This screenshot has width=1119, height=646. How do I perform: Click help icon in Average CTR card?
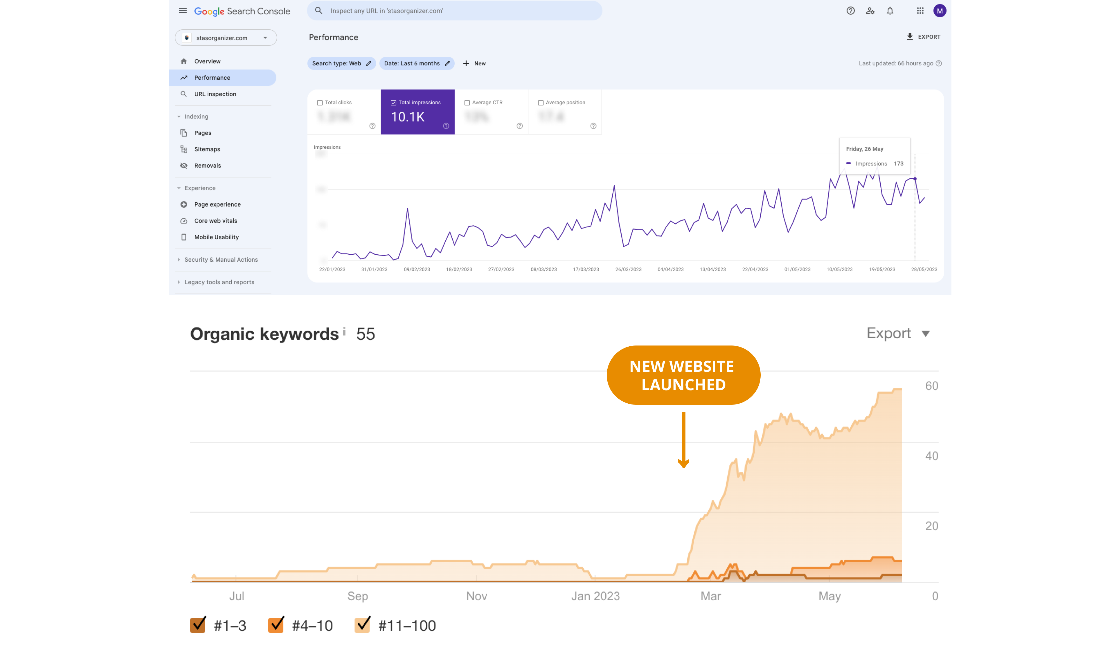click(x=519, y=126)
